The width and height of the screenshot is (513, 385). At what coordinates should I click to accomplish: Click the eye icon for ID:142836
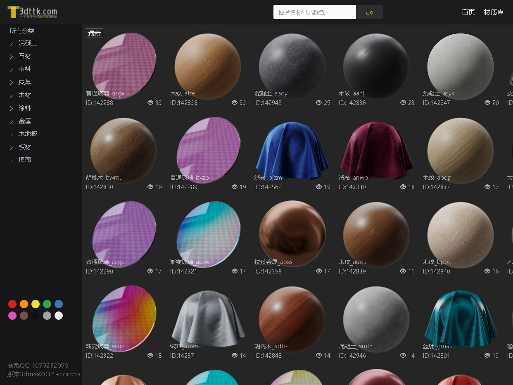click(x=403, y=102)
